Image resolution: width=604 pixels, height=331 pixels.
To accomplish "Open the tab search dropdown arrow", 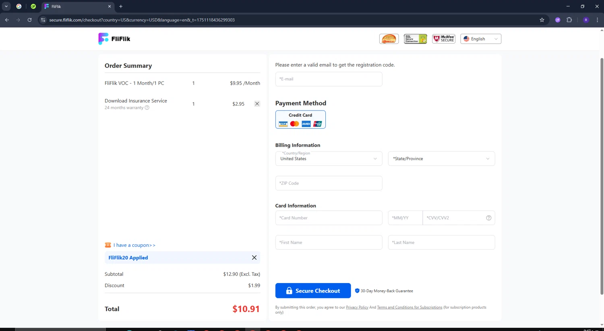I will [x=6, y=6].
